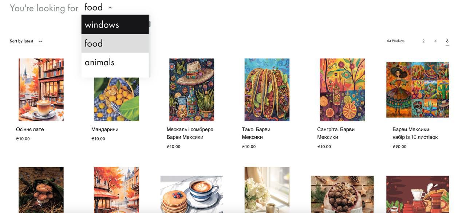Collapse the food category chevron arrow
The height and width of the screenshot is (213, 466).
pyautogui.click(x=110, y=8)
